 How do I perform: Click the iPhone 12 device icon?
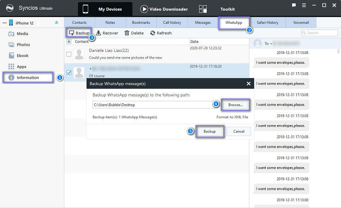[x=11, y=23]
